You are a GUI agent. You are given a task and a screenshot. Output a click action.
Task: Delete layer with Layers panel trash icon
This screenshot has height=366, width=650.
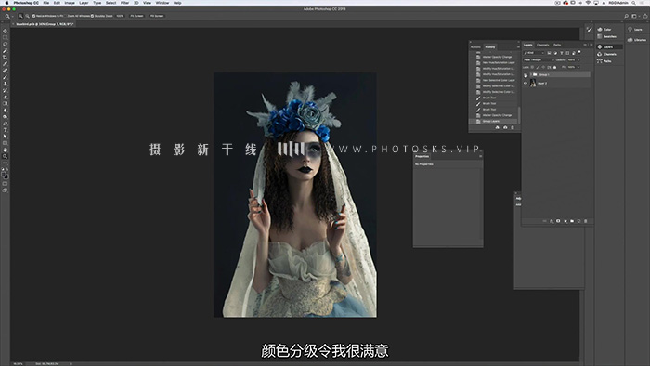tap(585, 221)
